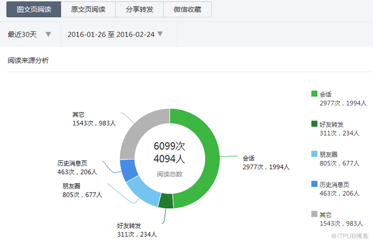Click the 805次，677人 chart callout for 朋友圈

click(x=83, y=195)
